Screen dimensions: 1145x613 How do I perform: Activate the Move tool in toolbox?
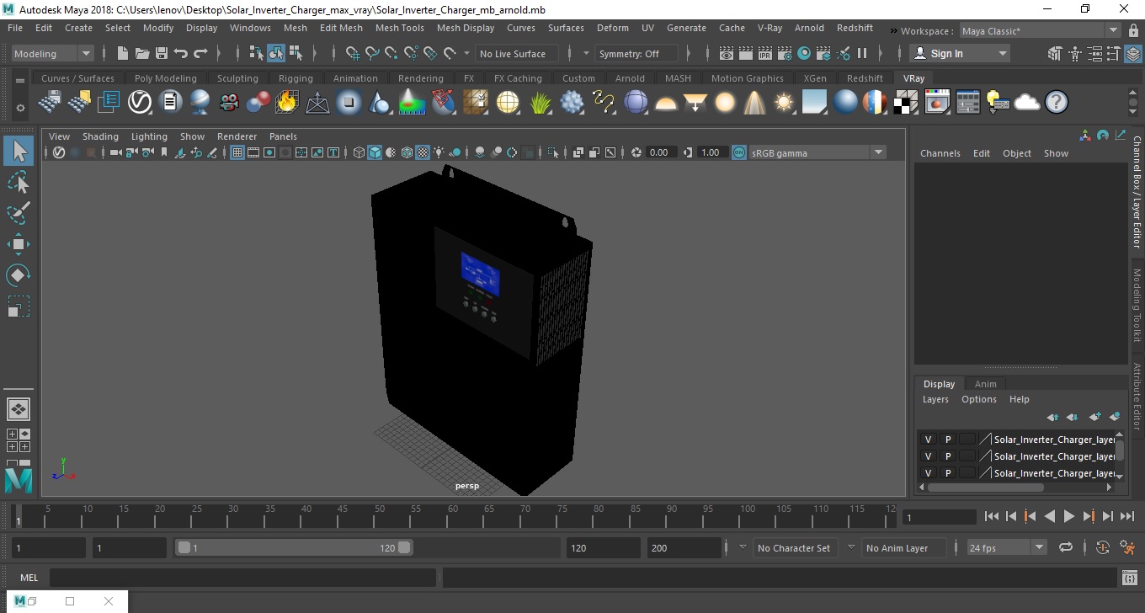click(19, 244)
